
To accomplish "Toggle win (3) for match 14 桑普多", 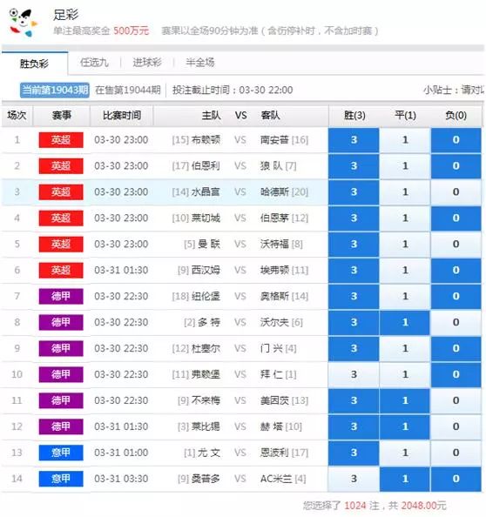I will [x=354, y=479].
